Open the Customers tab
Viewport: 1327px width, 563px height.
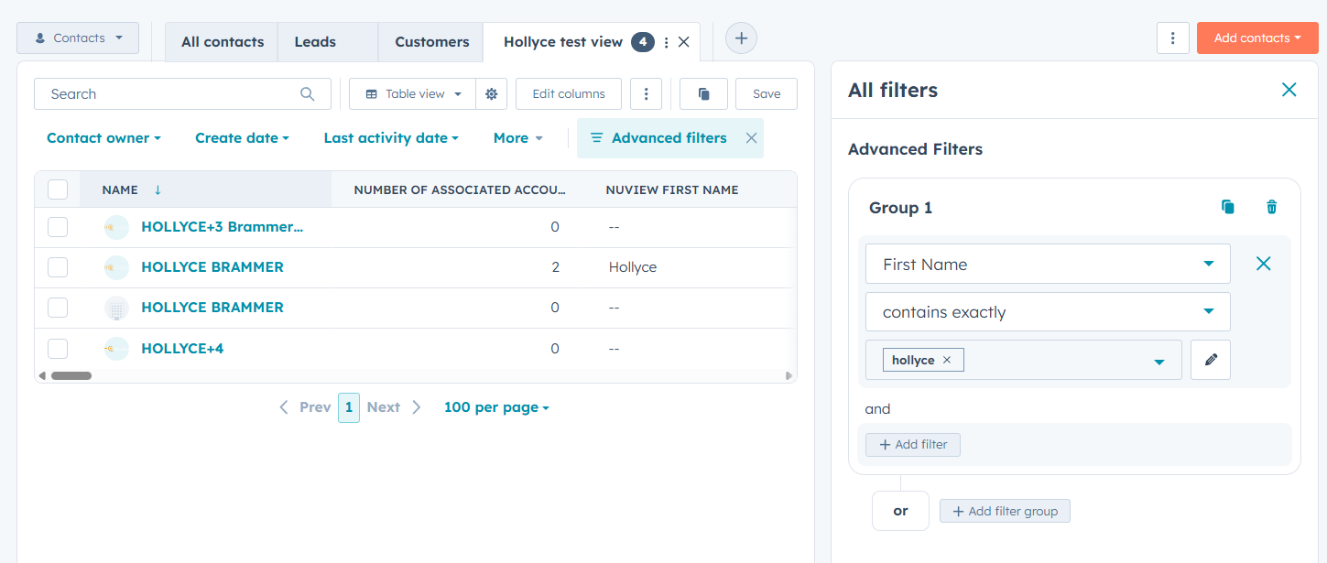coord(431,42)
